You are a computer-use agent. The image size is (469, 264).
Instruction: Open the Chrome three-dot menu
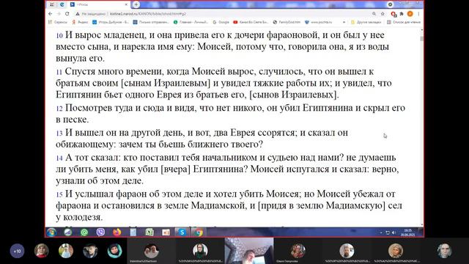(418, 14)
